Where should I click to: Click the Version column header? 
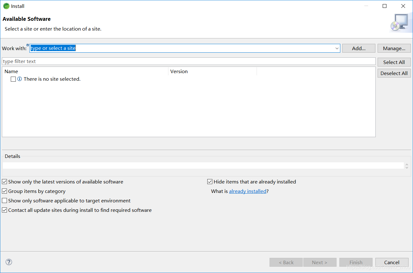[213, 72]
